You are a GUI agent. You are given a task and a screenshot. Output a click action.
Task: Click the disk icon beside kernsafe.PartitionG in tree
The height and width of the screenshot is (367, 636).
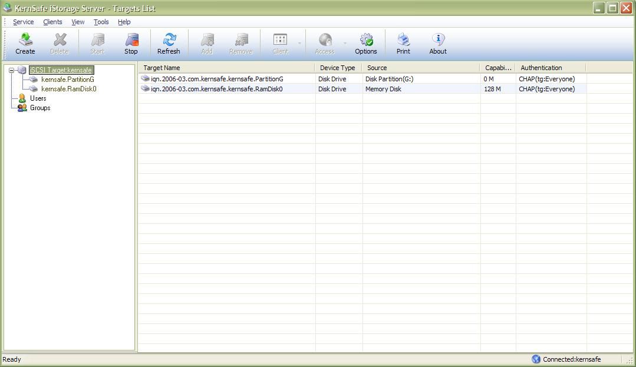[34, 80]
